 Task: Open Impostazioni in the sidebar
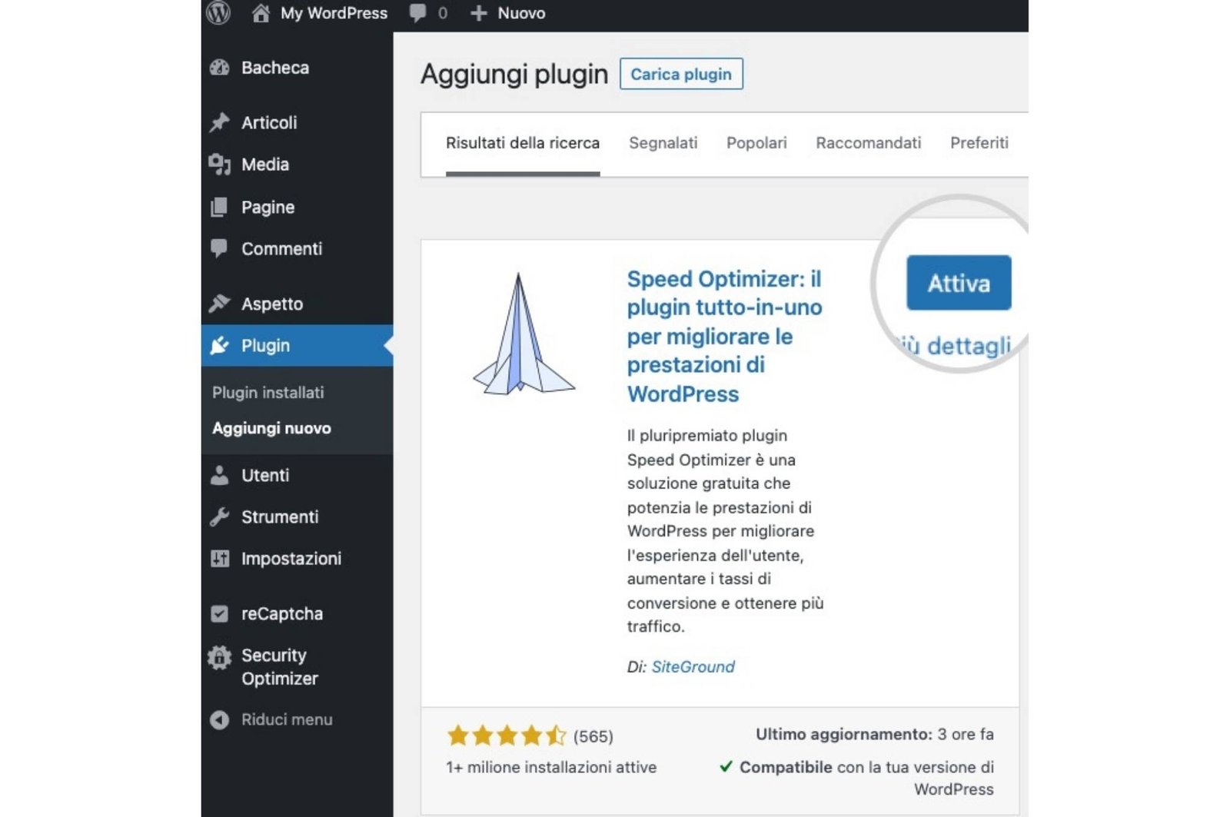pyautogui.click(x=291, y=559)
